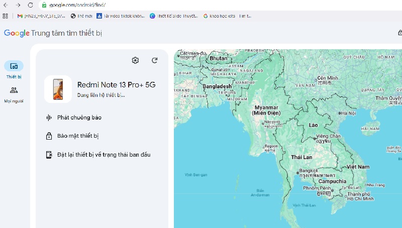Select the 'Mọi người' sidebar tab

(14, 95)
